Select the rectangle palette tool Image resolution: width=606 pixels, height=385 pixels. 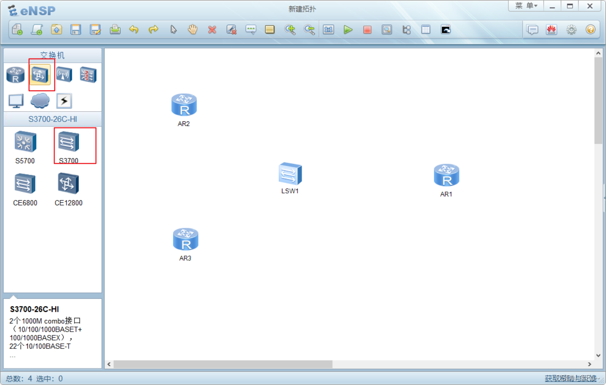270,29
